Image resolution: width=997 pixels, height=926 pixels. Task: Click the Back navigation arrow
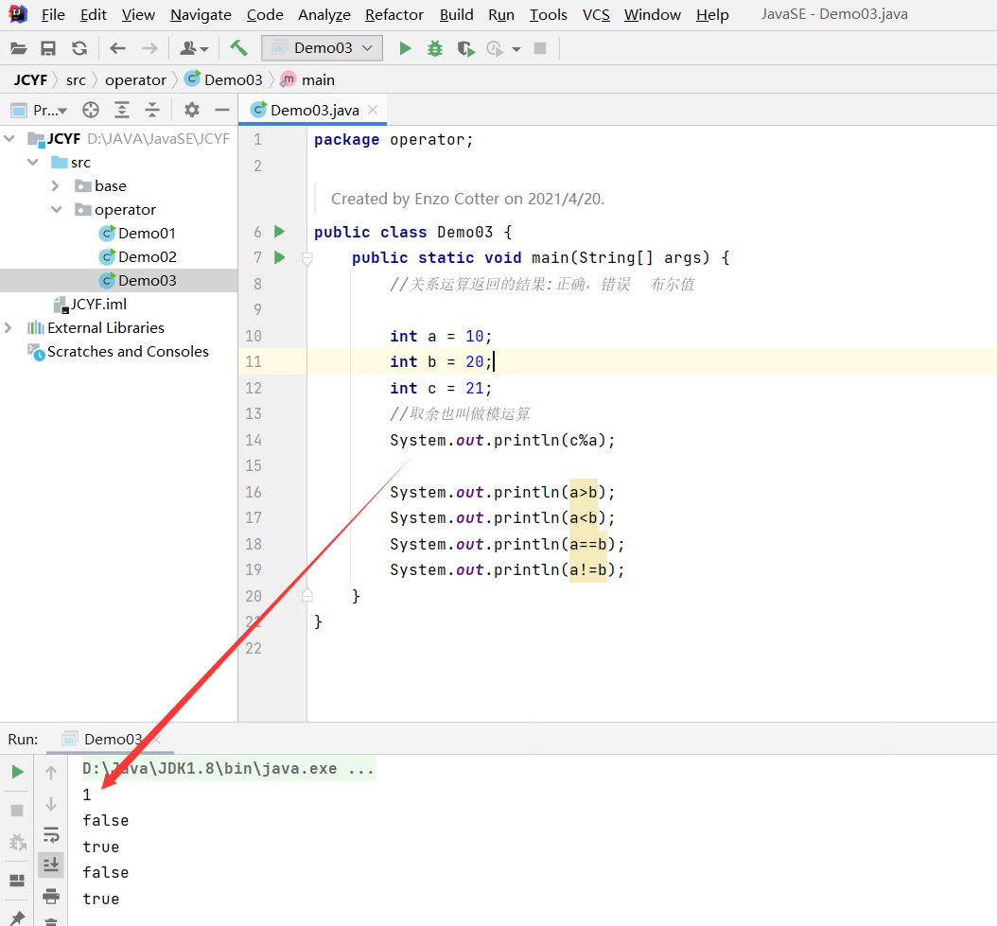[x=117, y=48]
